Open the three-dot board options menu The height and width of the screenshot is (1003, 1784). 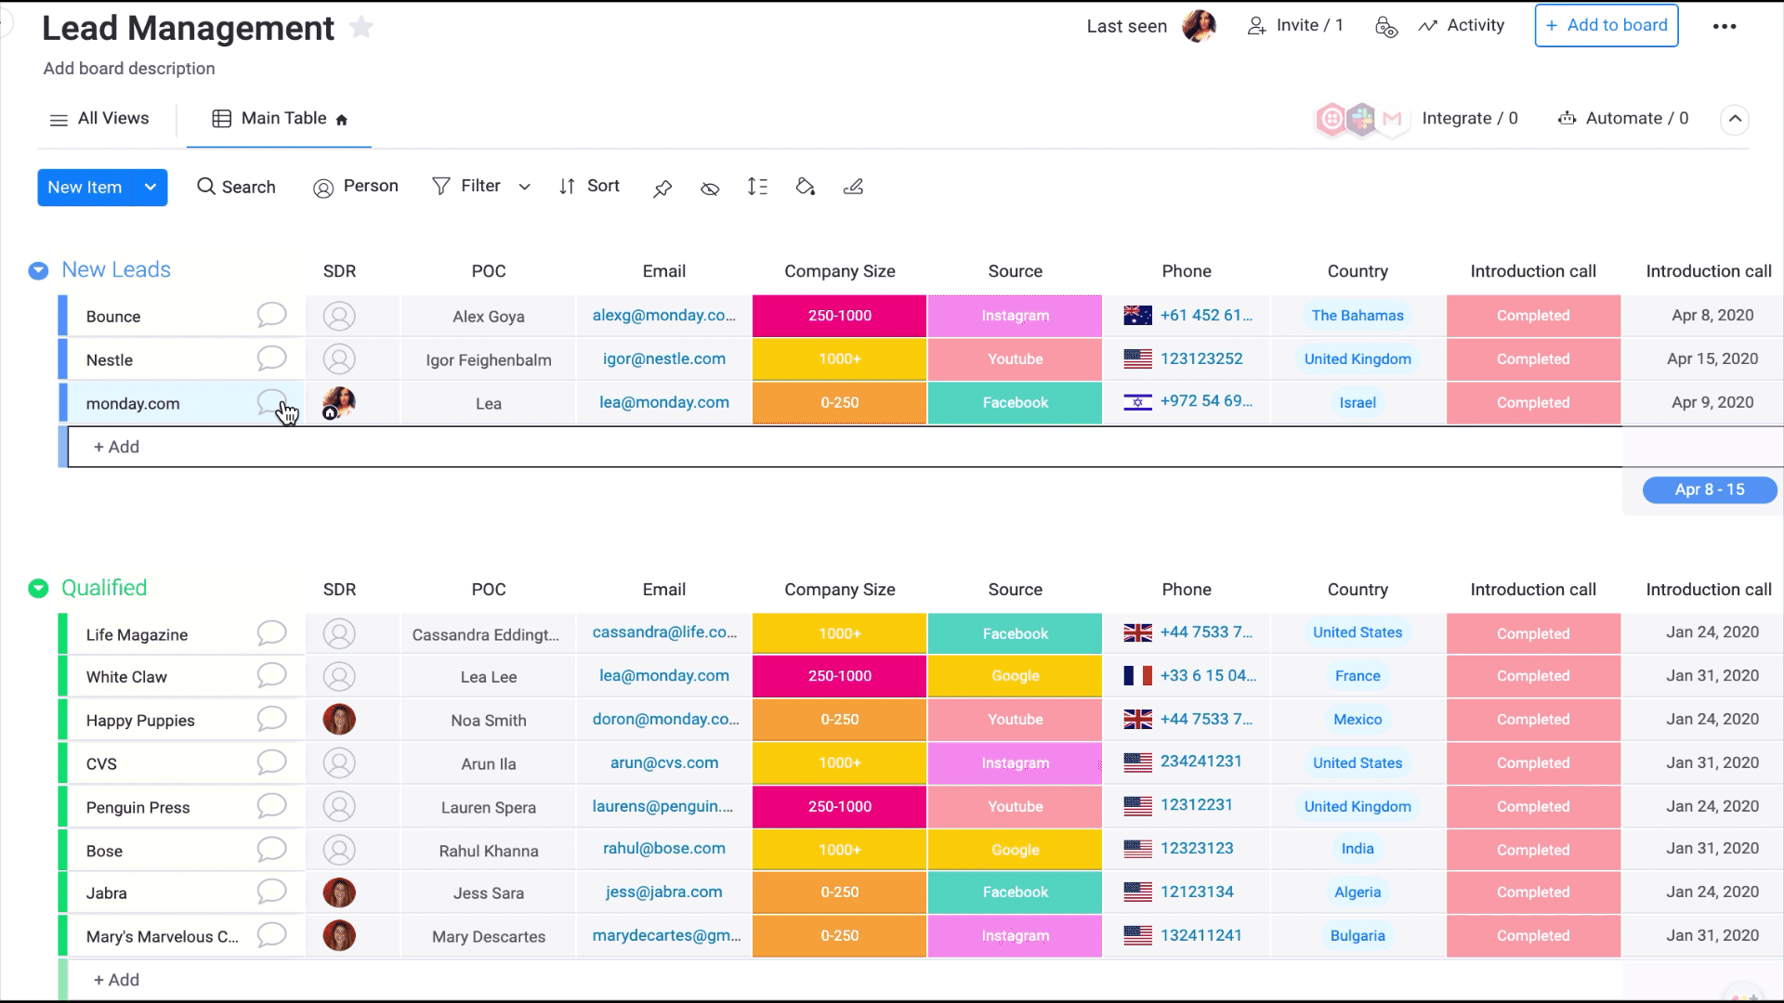pos(1725,26)
